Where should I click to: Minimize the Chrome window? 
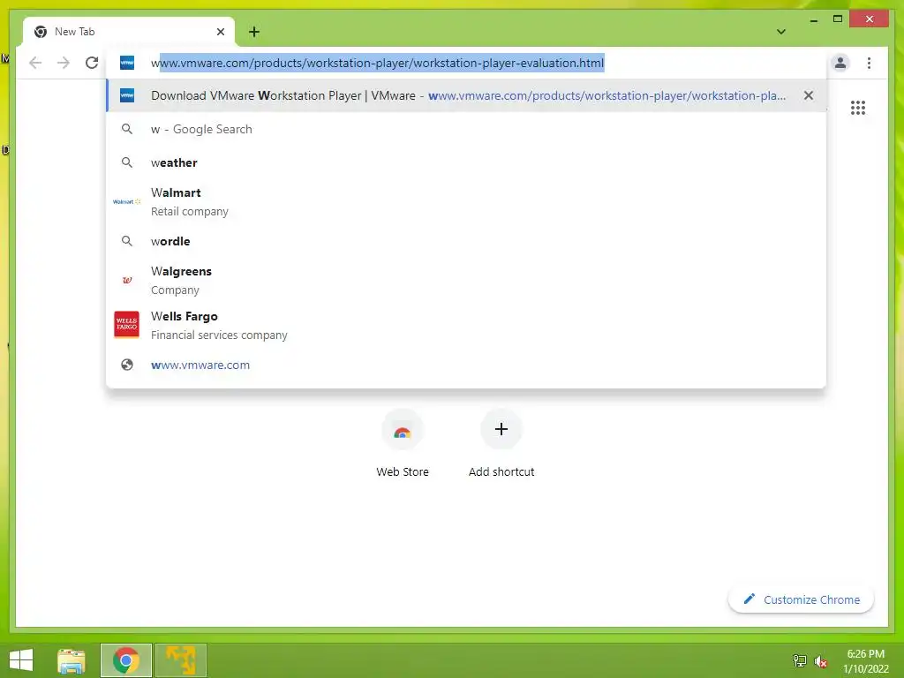pos(813,19)
